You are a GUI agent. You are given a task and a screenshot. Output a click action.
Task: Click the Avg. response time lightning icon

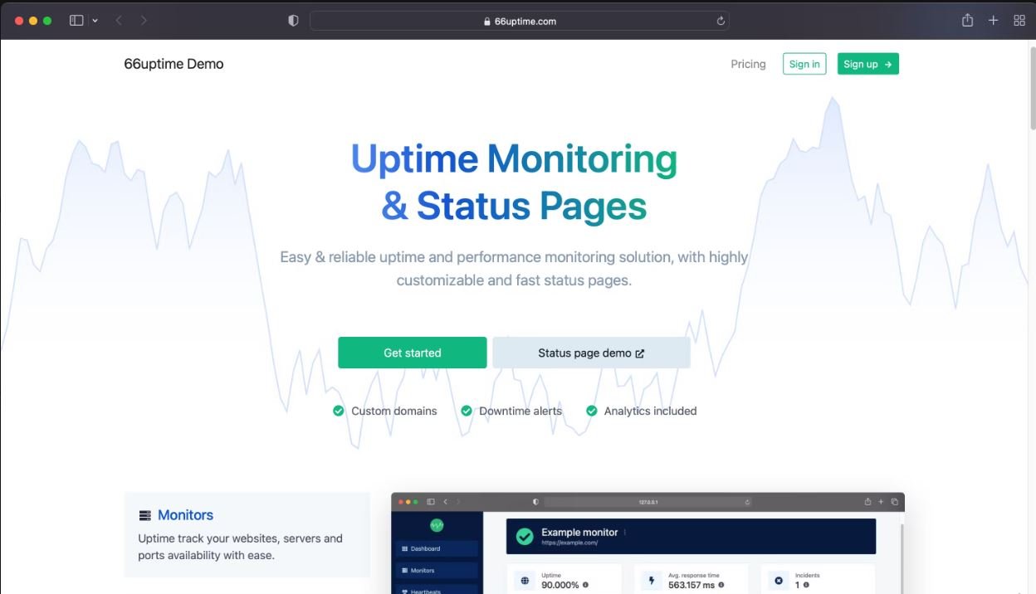(651, 581)
